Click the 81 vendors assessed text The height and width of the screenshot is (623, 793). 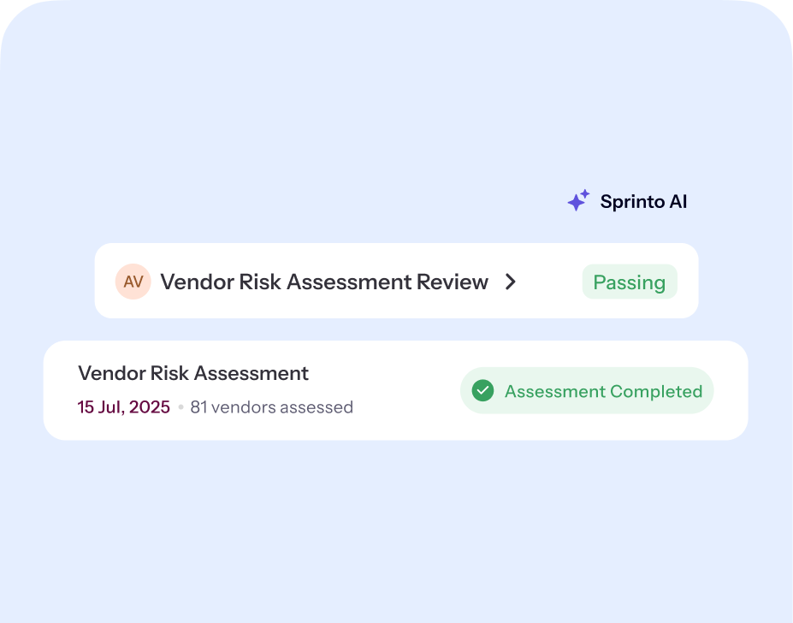pyautogui.click(x=271, y=407)
